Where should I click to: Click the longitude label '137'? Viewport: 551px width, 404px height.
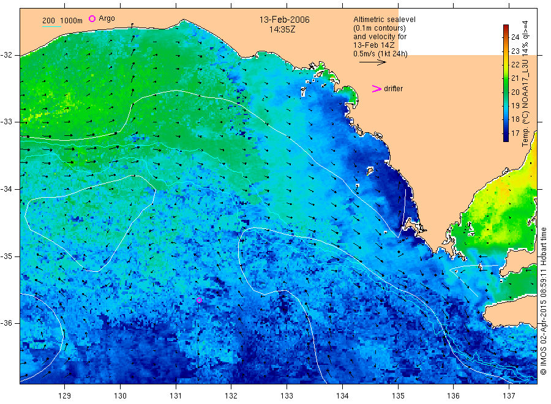point(509,396)
